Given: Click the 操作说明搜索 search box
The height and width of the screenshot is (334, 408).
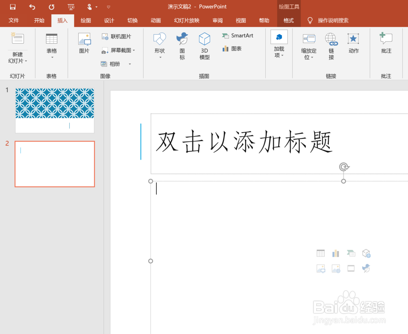Looking at the screenshot, I should pyautogui.click(x=333, y=20).
